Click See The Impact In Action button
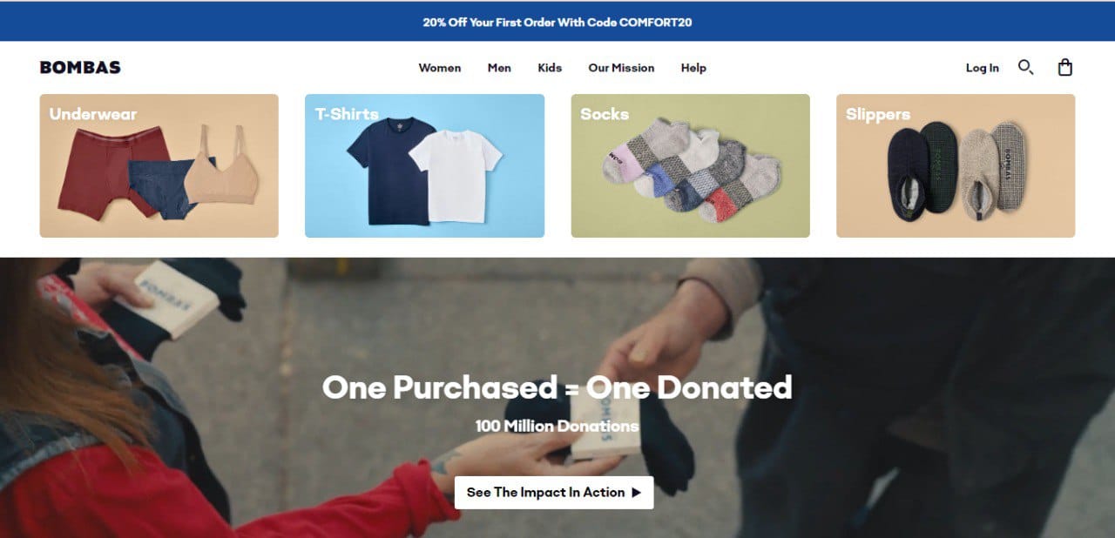 (x=554, y=493)
